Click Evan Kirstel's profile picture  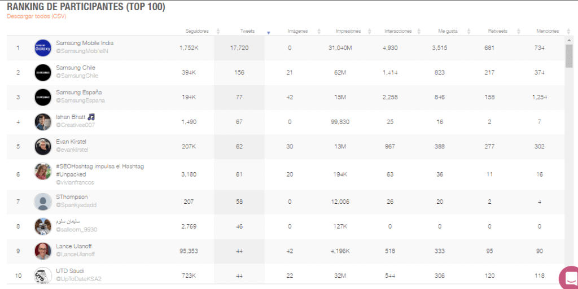pos(43,146)
